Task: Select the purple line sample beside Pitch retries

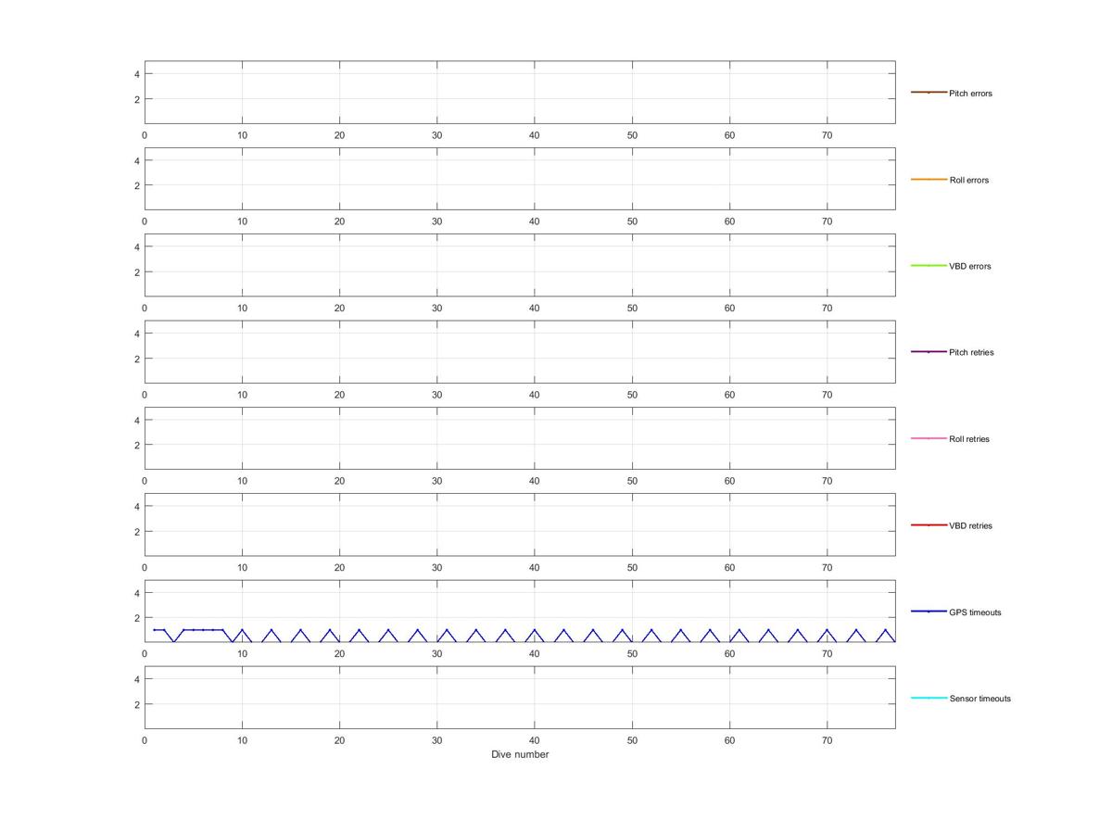Action: click(x=929, y=352)
